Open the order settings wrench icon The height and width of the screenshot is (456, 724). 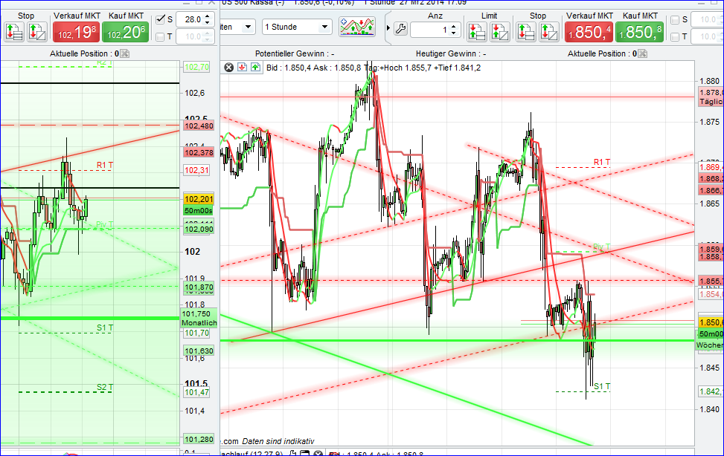coord(401,27)
